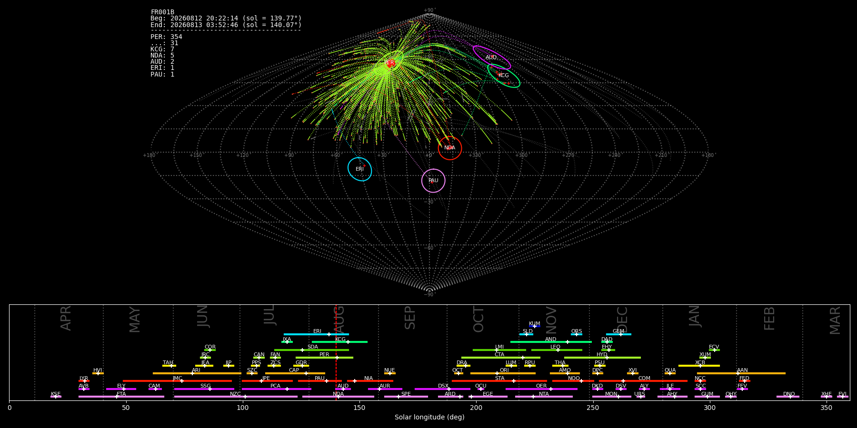Click the cyan ERI radiant circle
Image resolution: width=857 pixels, height=428 pixels.
(x=360, y=169)
